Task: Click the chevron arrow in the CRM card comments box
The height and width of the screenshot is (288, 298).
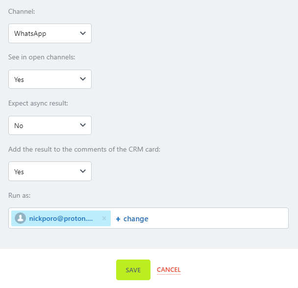Action: 82,171
